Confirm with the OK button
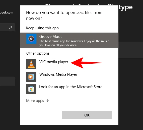143x130 pixels. 87,115
